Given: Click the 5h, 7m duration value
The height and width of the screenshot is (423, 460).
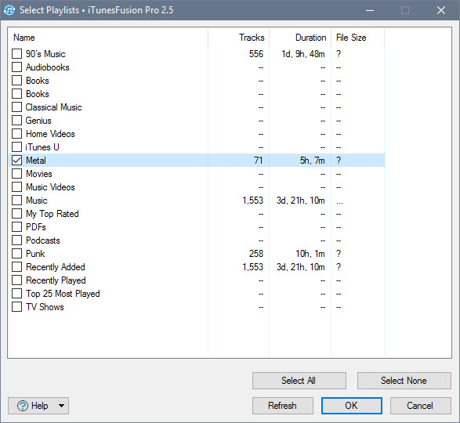Looking at the screenshot, I should pyautogui.click(x=312, y=161).
